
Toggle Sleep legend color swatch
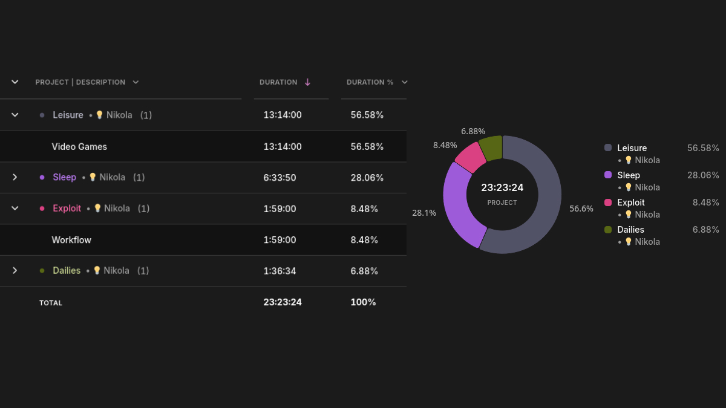coord(608,175)
